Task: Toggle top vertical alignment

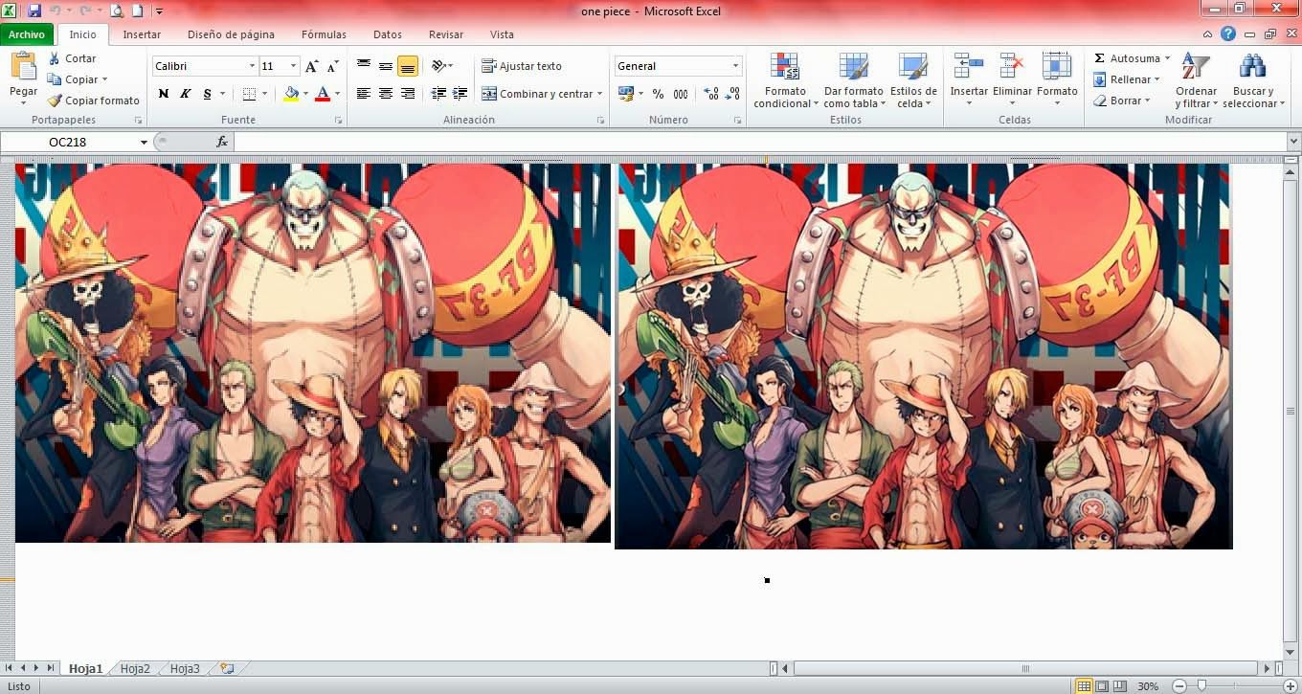Action: (x=364, y=66)
